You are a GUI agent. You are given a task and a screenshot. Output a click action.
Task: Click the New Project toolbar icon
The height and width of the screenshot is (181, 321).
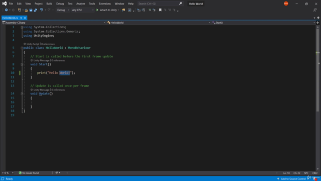(x=20, y=10)
